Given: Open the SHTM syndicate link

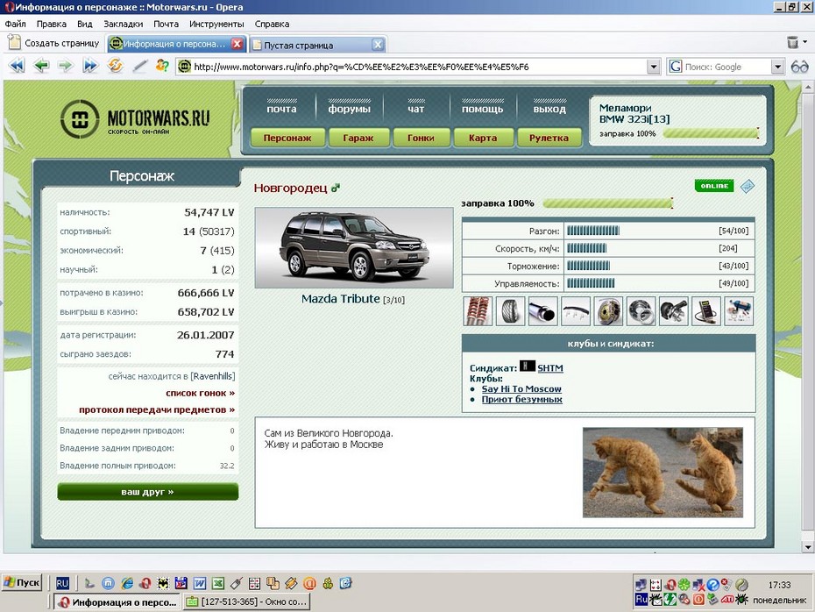Looking at the screenshot, I should [x=550, y=368].
